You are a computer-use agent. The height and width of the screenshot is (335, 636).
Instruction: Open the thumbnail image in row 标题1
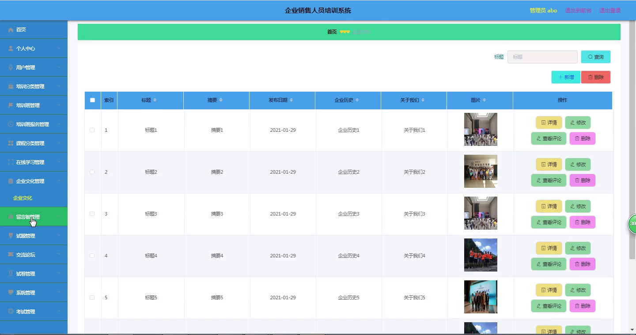tap(481, 129)
